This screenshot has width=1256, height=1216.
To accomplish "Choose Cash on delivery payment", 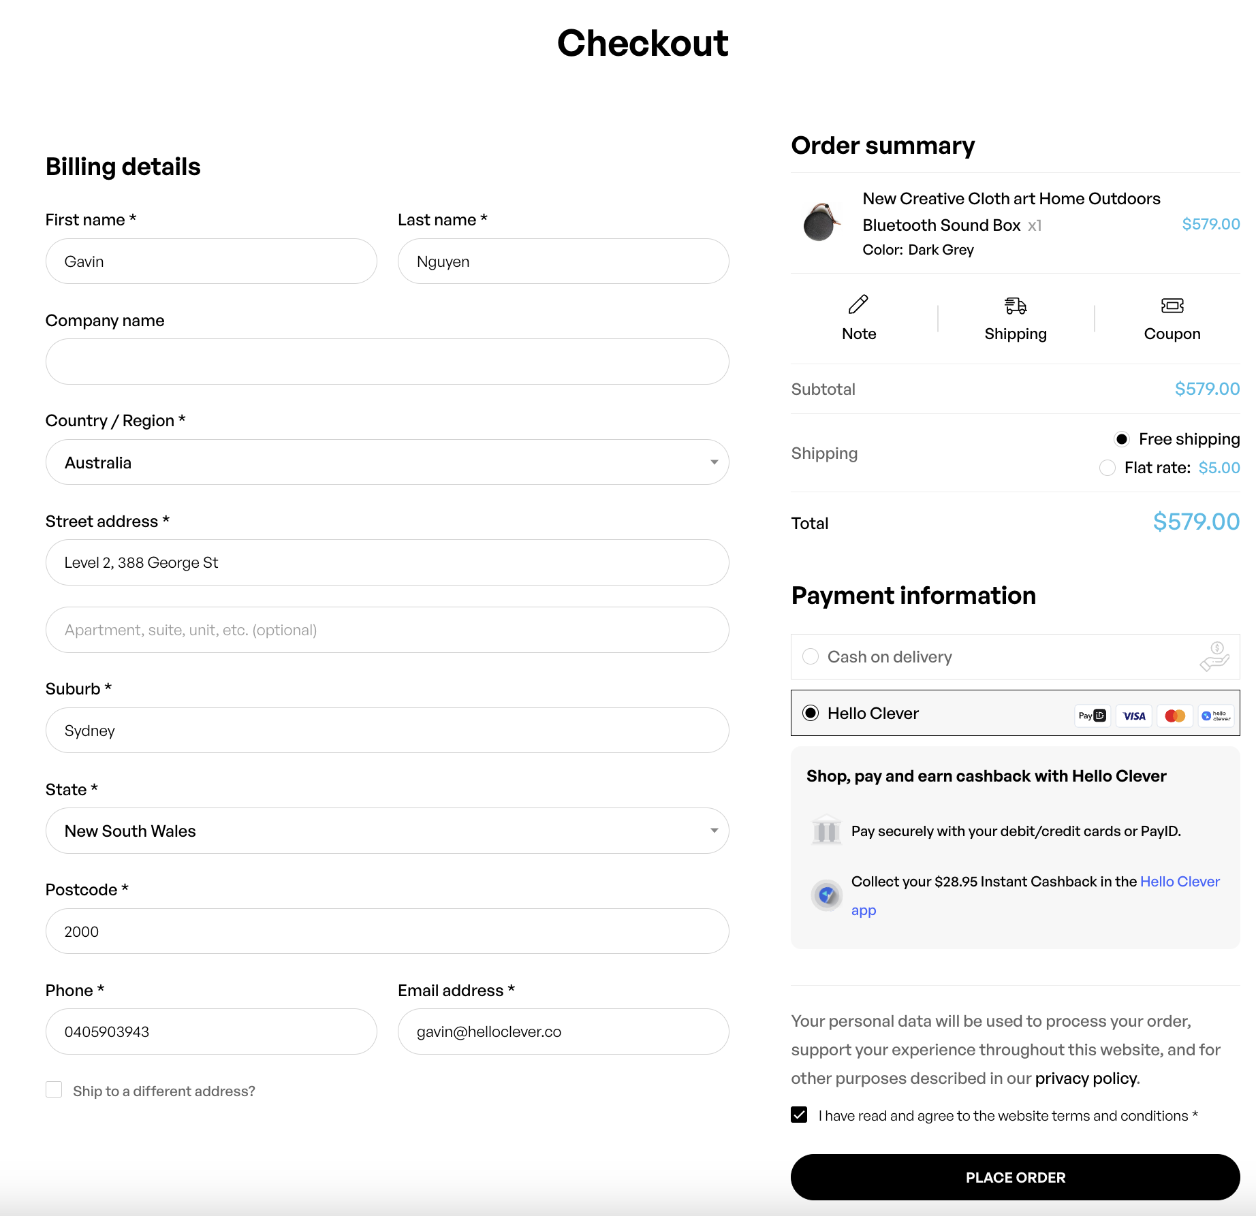I will [x=811, y=656].
